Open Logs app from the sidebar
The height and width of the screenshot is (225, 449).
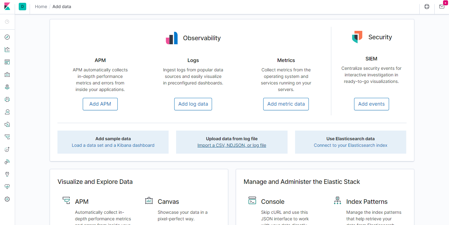pos(7,124)
